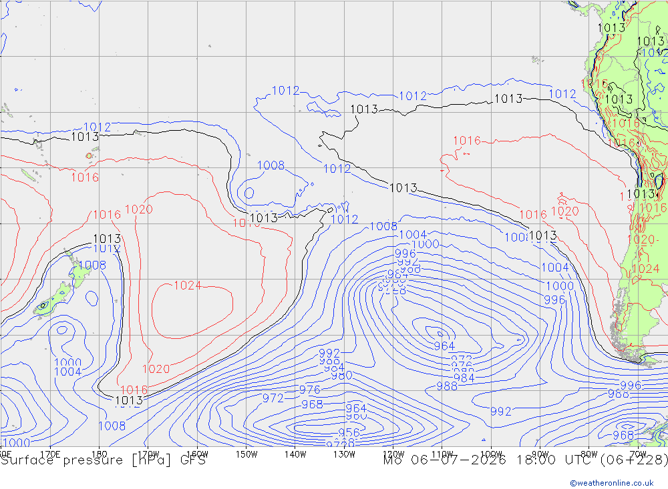Click the 150W longitude label
The width and height of the screenshot is (668, 489).
(246, 454)
